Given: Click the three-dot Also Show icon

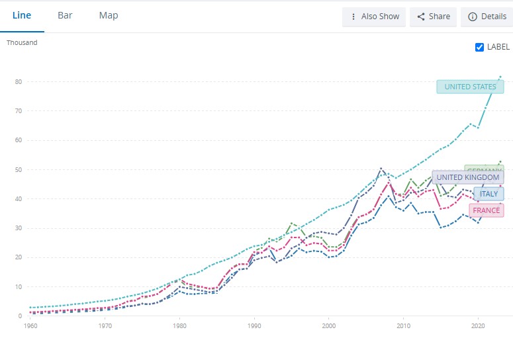Looking at the screenshot, I should [353, 17].
